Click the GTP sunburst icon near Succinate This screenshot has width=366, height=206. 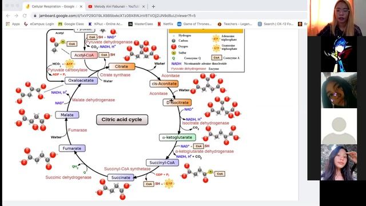169,184
